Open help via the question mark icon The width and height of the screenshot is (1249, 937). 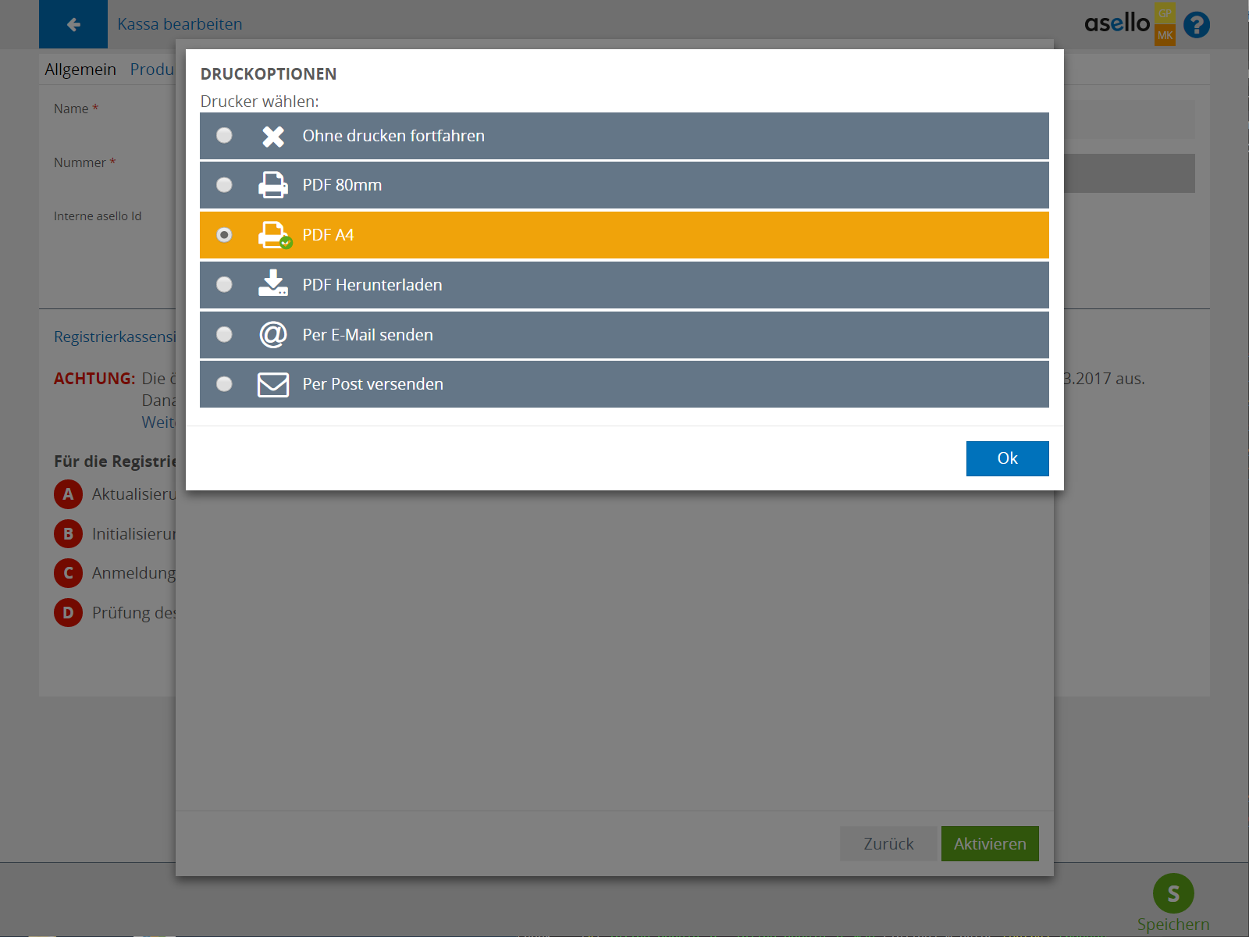pyautogui.click(x=1196, y=25)
